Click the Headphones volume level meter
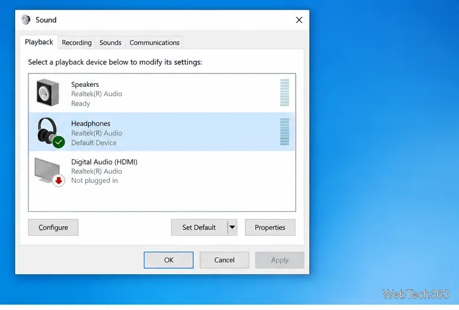Image resolution: width=459 pixels, height=310 pixels. coord(284,131)
